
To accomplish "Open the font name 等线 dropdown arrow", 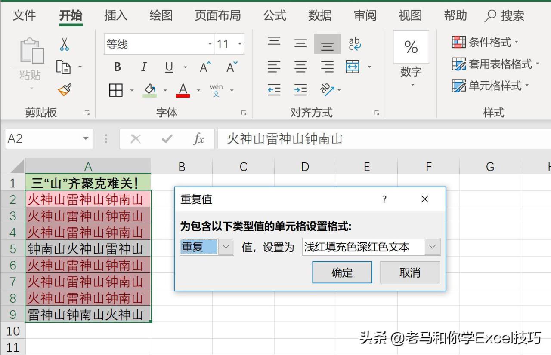I will (210, 44).
